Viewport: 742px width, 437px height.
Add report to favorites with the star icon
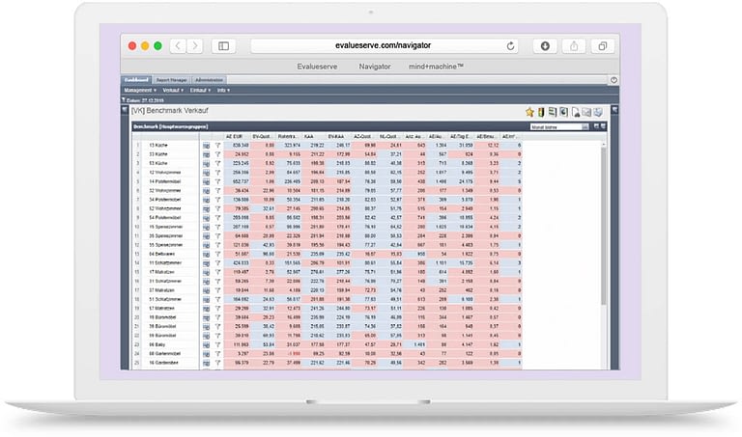tap(529, 112)
